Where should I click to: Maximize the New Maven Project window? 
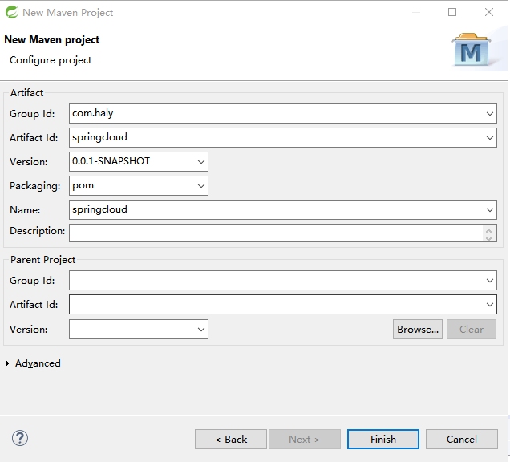(x=452, y=12)
